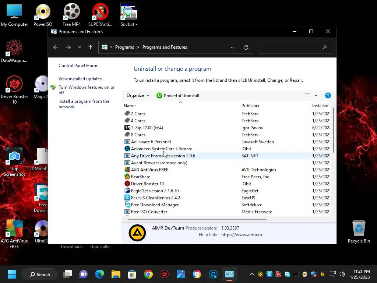Sort list by the Publisher column header
Viewport: 377px width, 283px height.
click(x=274, y=106)
